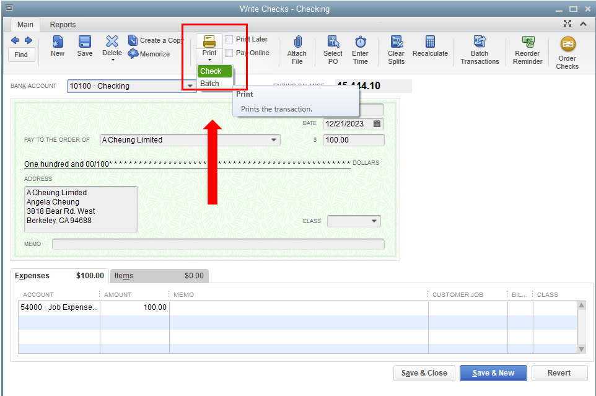Open Batch Transactions
Image resolution: width=596 pixels, height=396 pixels.
[x=480, y=50]
